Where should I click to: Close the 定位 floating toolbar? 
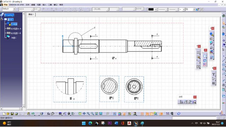(x=195, y=97)
